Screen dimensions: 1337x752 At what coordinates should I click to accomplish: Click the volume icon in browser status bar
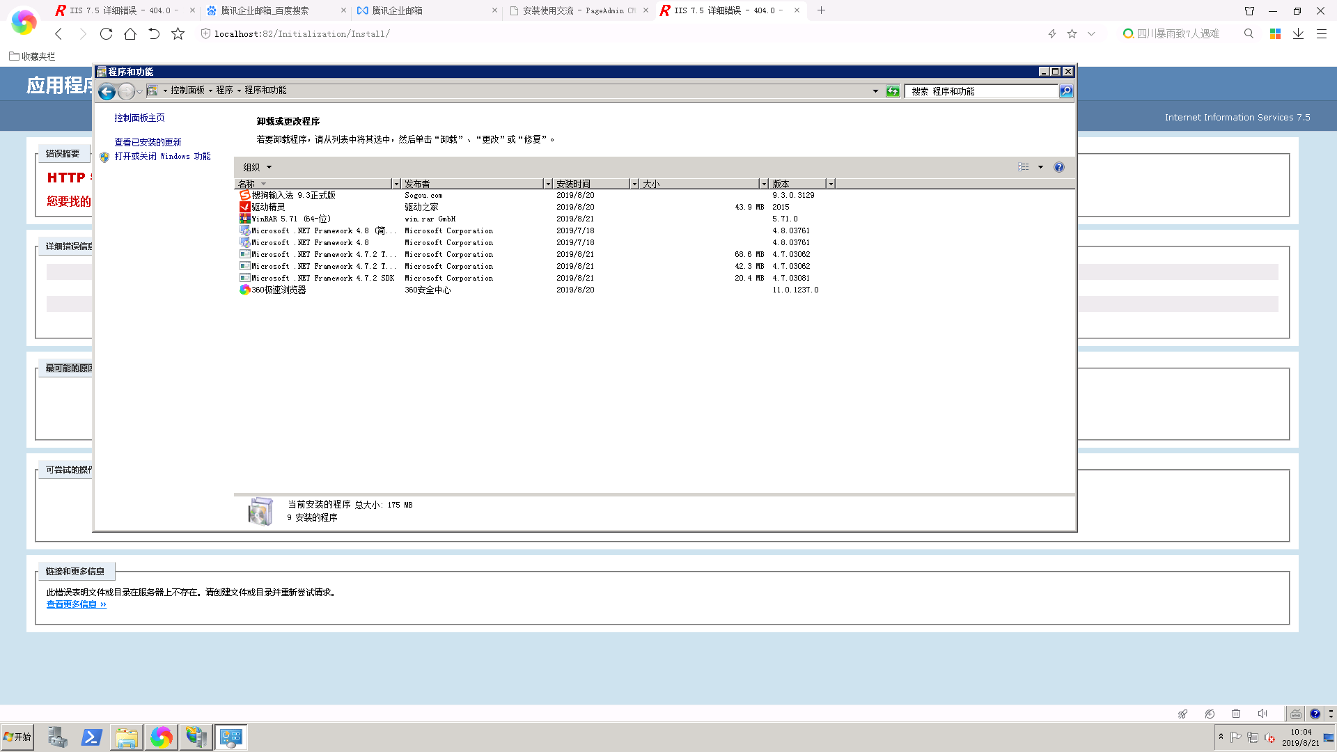(x=1262, y=714)
